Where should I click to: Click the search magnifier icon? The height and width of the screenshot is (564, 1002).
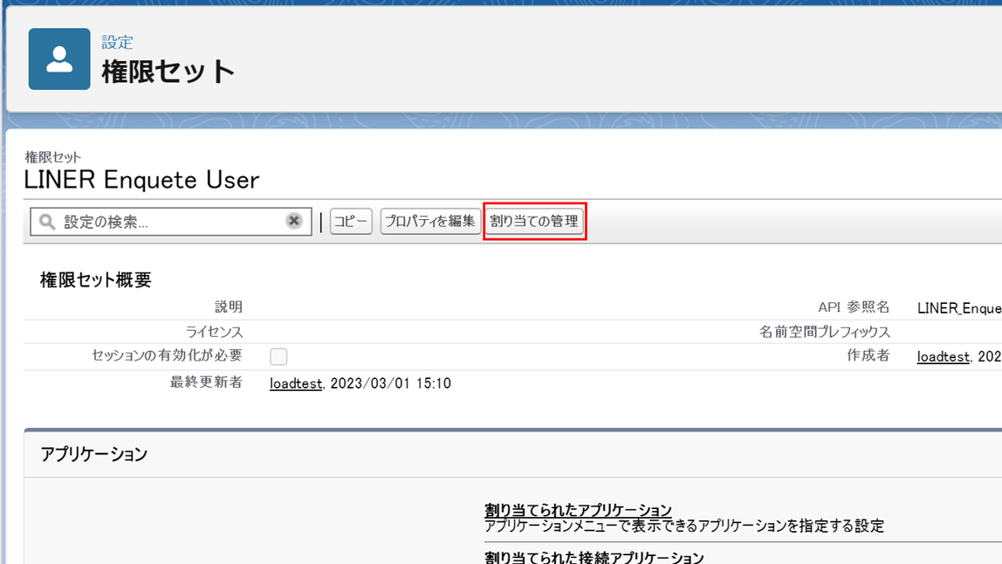point(46,222)
